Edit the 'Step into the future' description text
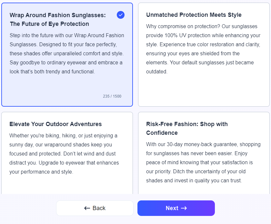This screenshot has width=271, height=224. [67, 53]
